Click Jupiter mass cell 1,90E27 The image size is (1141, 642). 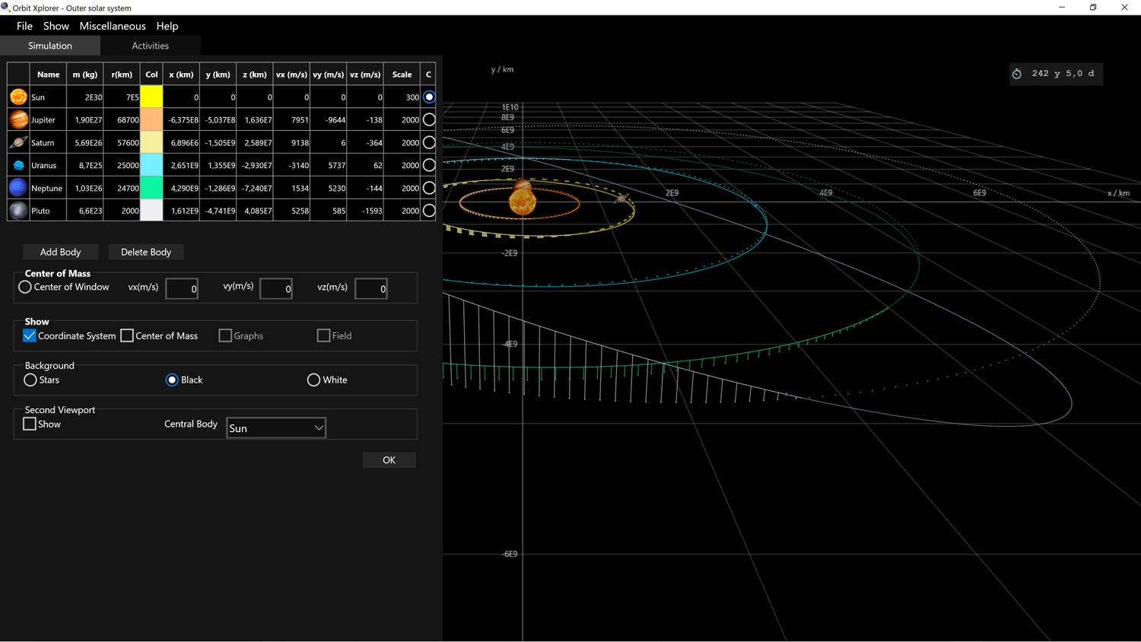click(85, 119)
